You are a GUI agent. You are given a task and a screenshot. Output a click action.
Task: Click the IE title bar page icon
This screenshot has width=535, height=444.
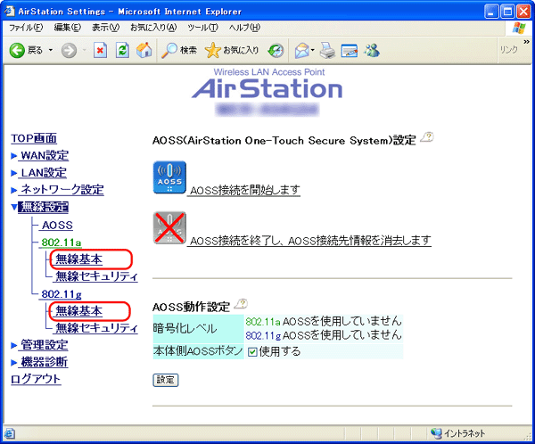point(9,12)
